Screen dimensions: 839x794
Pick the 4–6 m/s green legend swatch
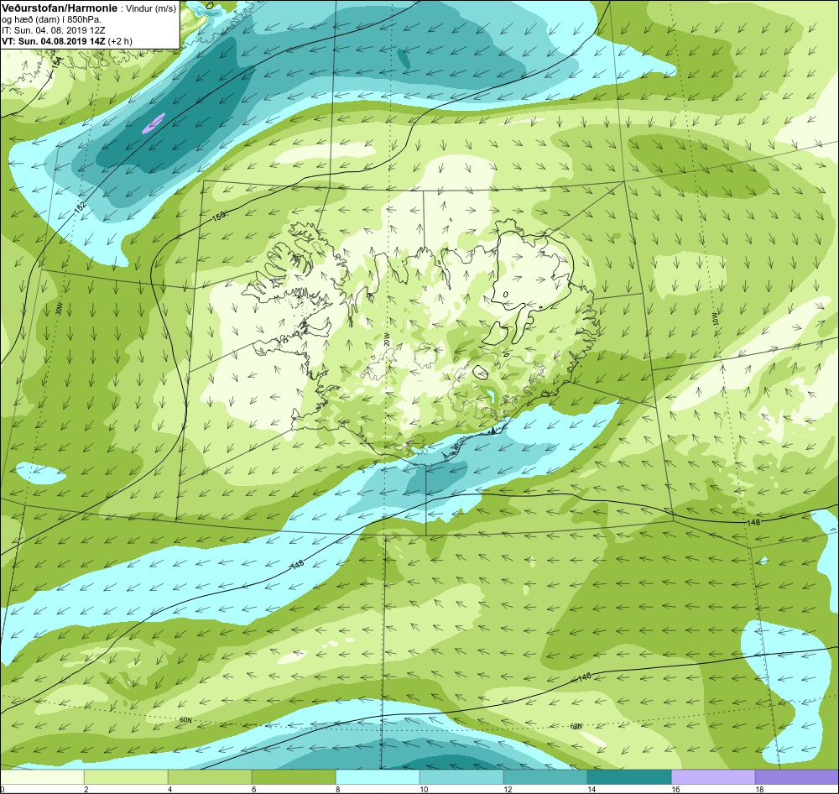[210, 776]
